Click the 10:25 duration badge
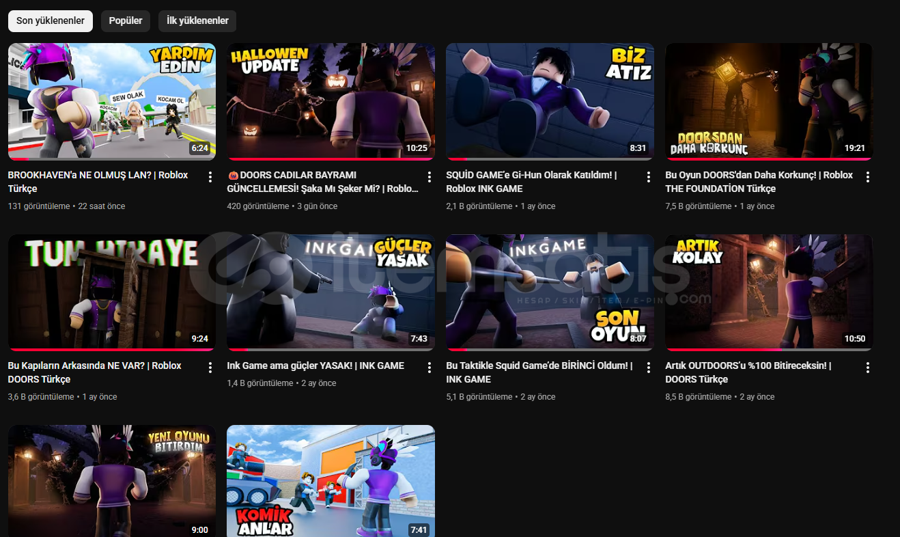This screenshot has height=537, width=900. click(417, 148)
